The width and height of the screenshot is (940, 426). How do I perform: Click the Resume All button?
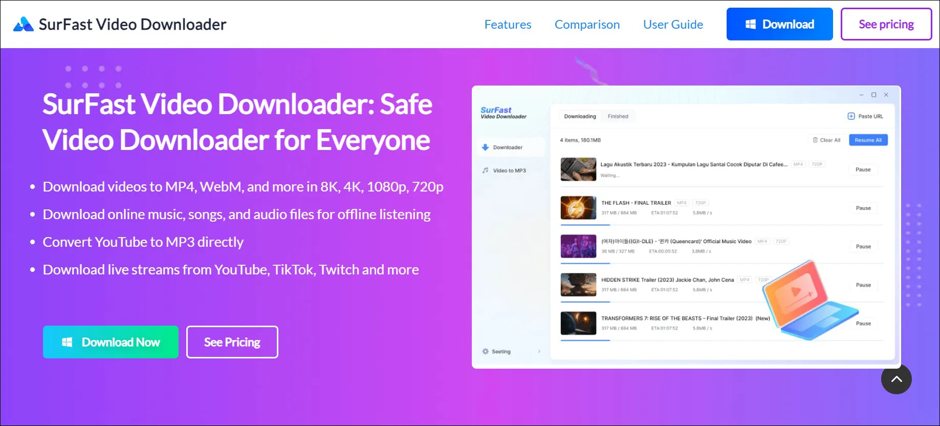pyautogui.click(x=868, y=140)
